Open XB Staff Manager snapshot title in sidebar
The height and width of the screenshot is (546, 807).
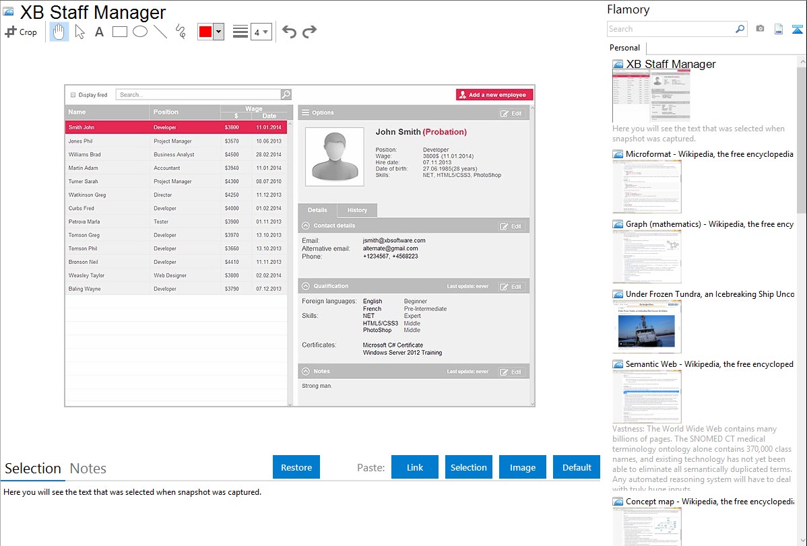click(x=671, y=65)
